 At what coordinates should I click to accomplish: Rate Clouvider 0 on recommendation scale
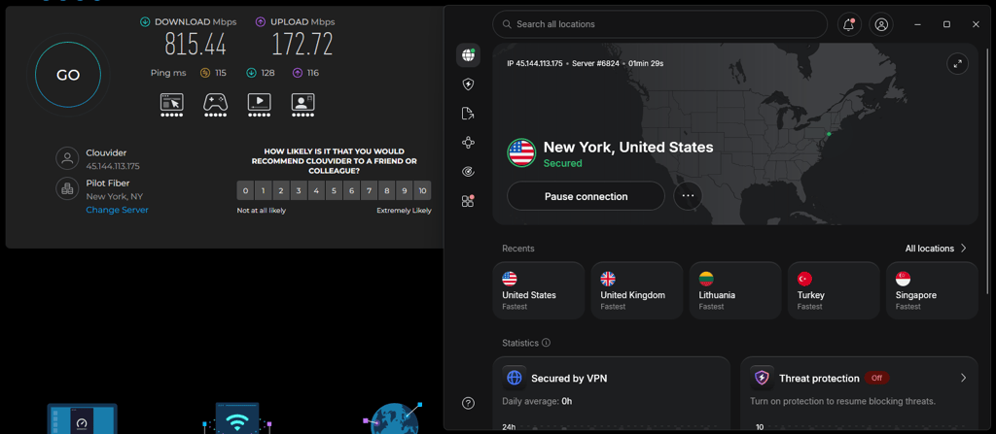click(245, 190)
